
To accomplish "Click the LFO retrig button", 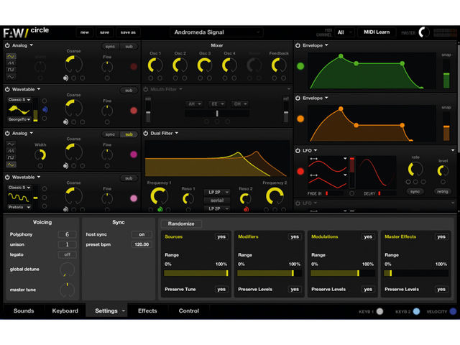I will (x=443, y=192).
